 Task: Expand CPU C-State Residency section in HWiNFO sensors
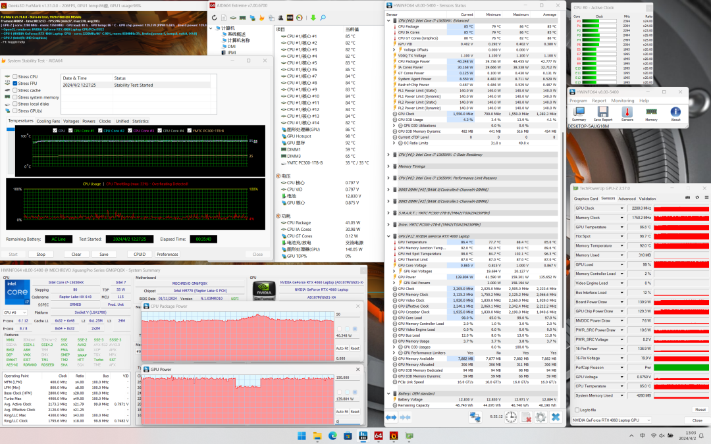pyautogui.click(x=388, y=155)
